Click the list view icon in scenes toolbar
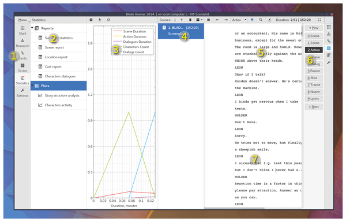The image size is (346, 222). pos(208,20)
